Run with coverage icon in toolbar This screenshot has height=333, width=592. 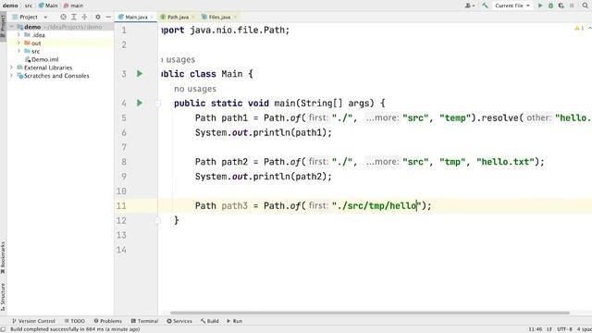[x=561, y=6]
